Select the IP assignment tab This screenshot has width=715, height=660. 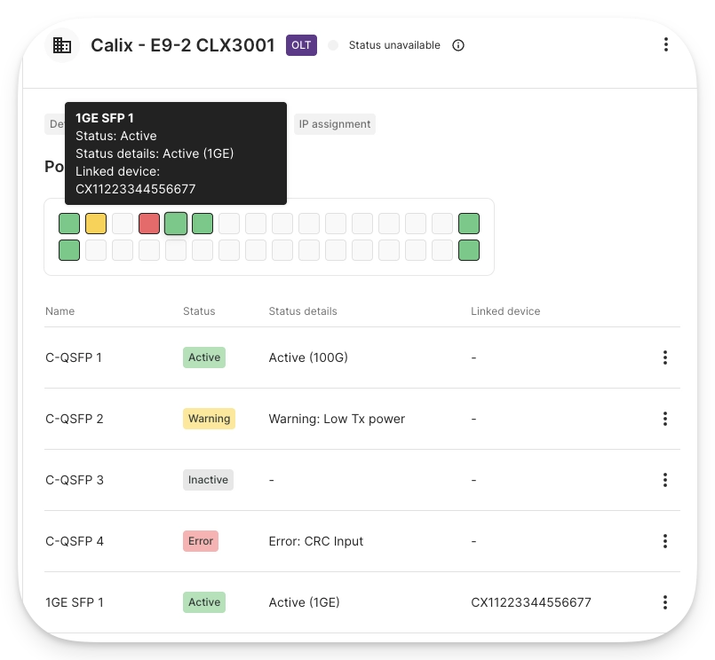click(x=335, y=124)
